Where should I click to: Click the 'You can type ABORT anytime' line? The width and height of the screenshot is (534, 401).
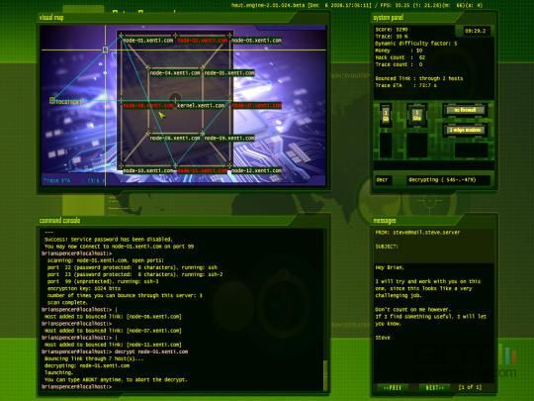coord(116,379)
